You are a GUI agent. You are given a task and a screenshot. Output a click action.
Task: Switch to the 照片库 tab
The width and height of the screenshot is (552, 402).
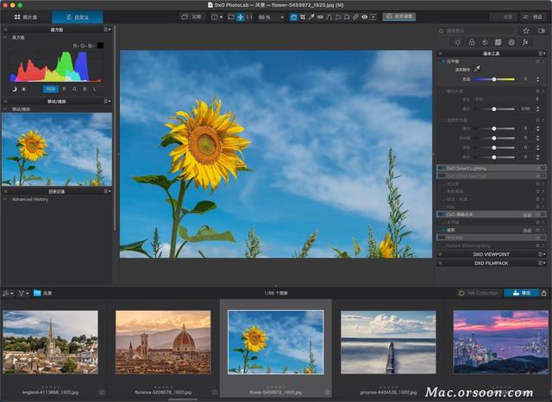pyautogui.click(x=26, y=16)
